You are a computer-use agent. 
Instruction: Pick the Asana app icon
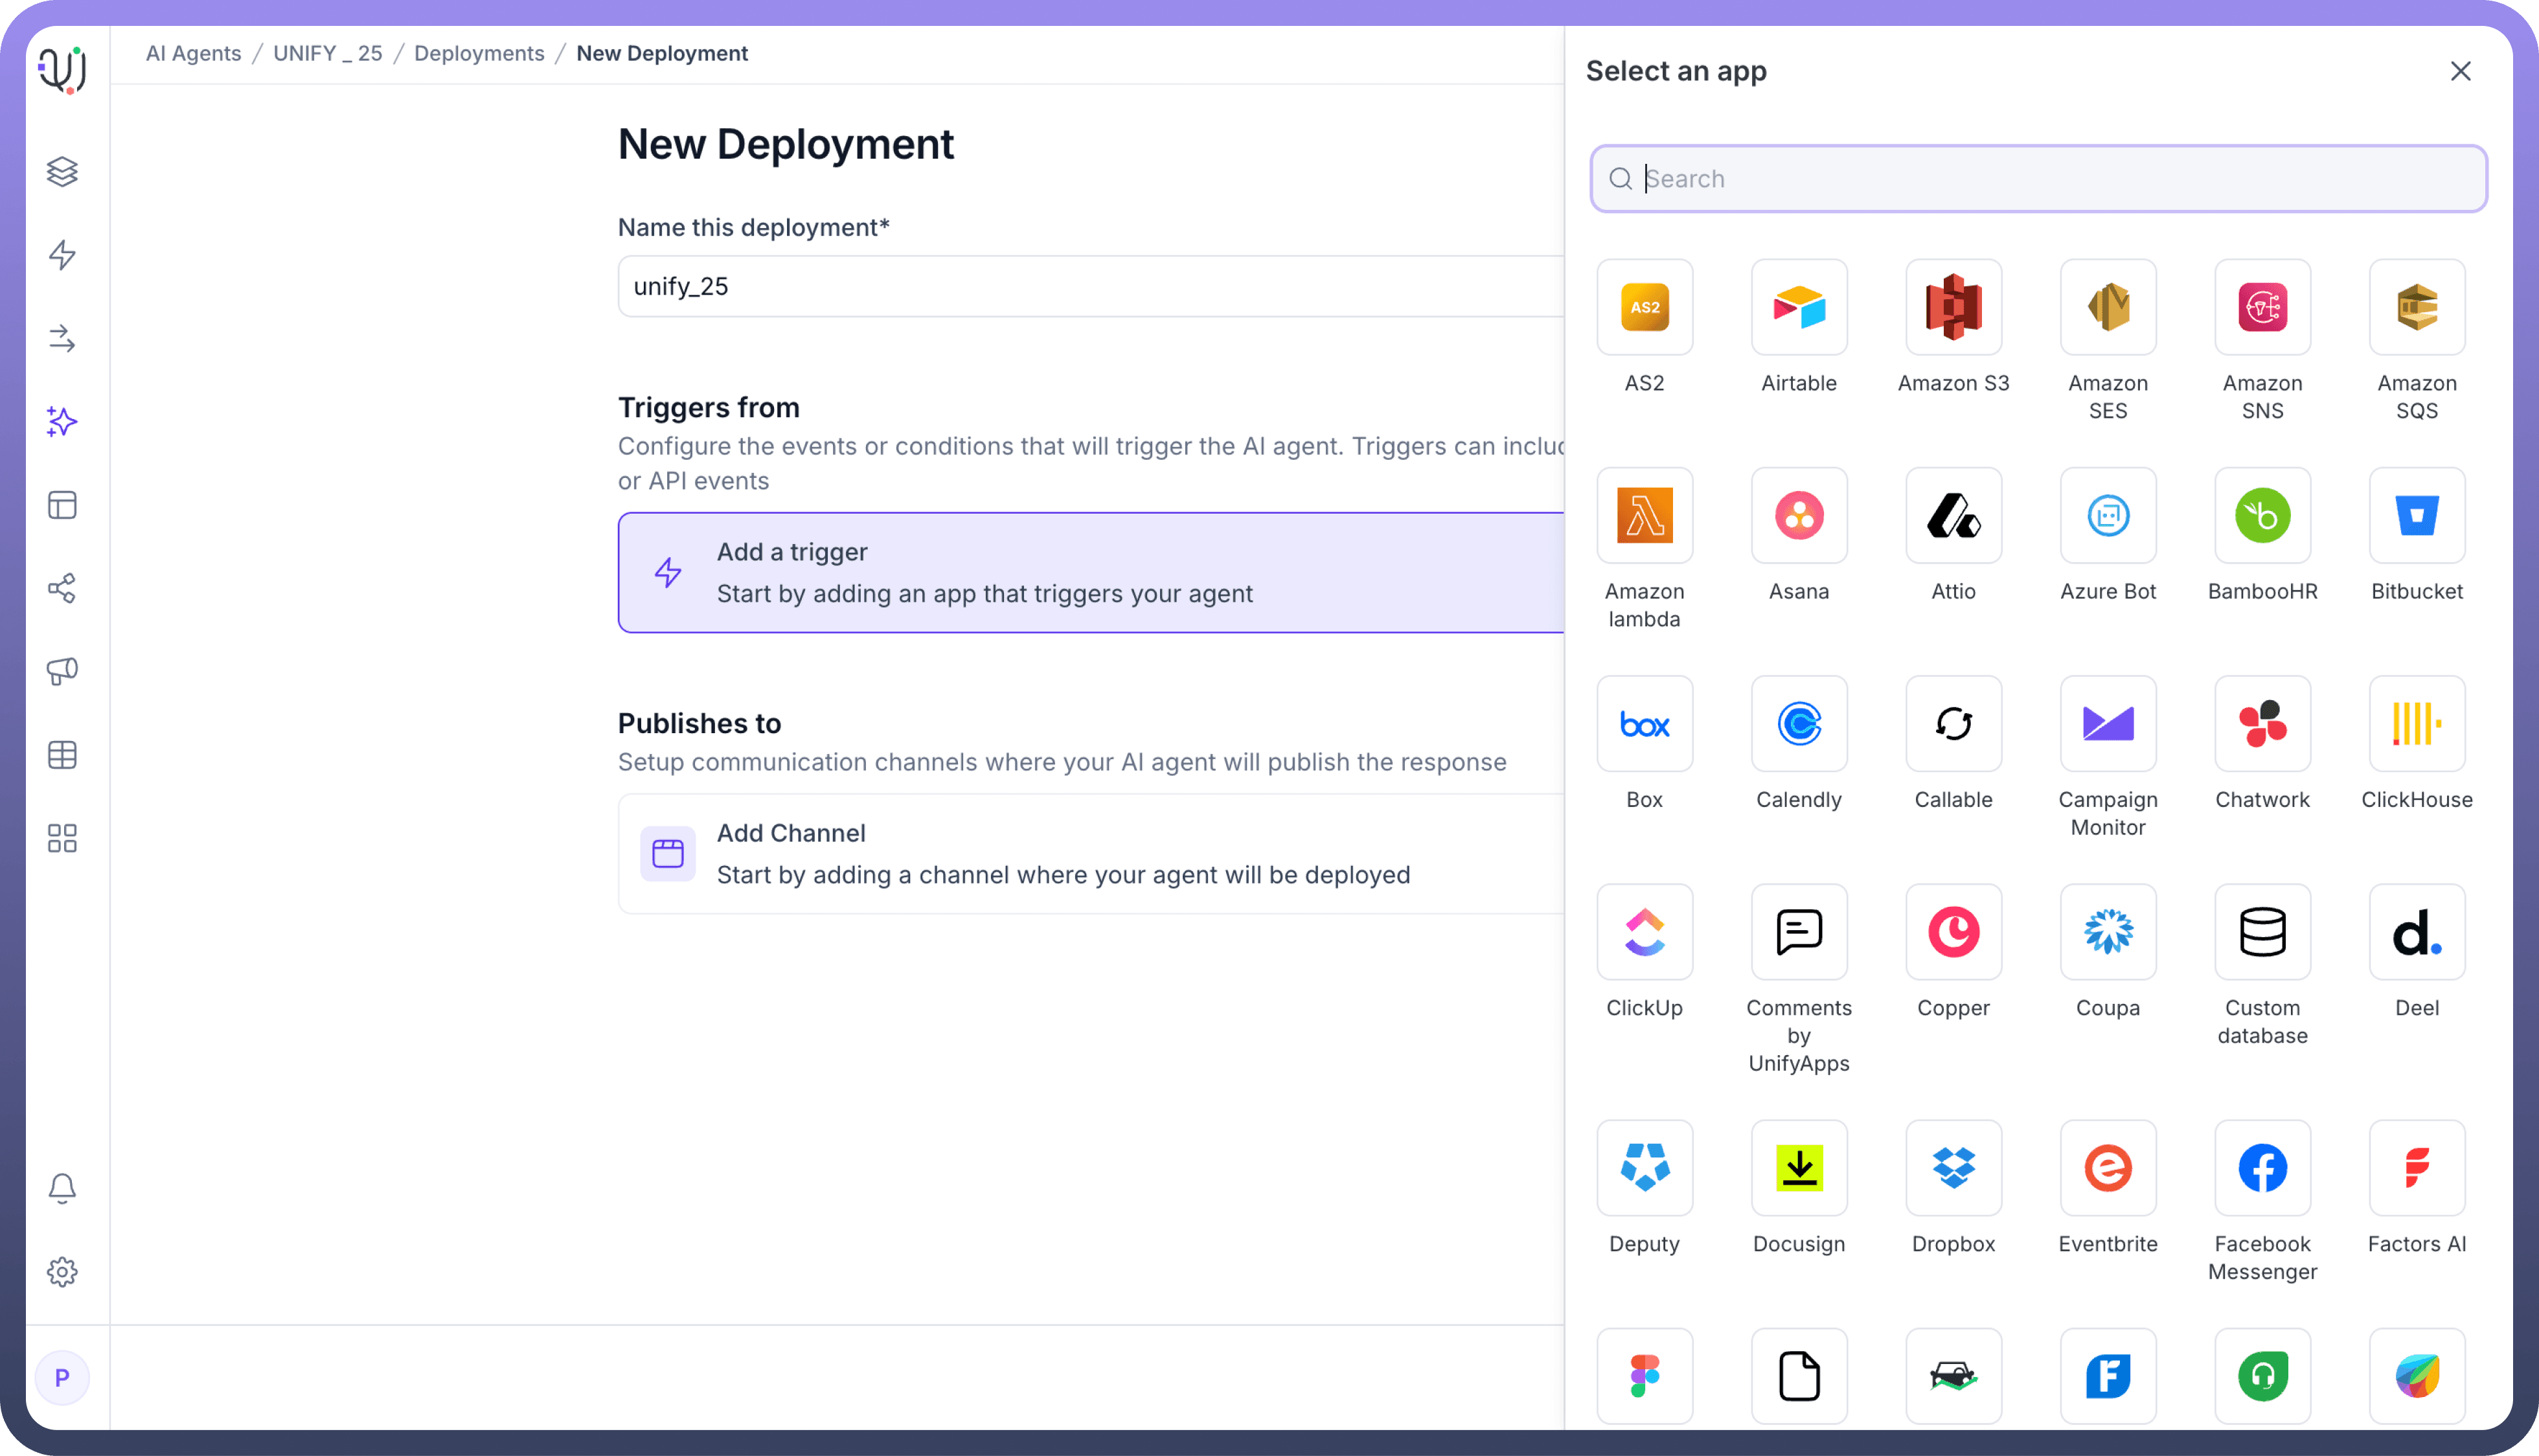pos(1798,515)
